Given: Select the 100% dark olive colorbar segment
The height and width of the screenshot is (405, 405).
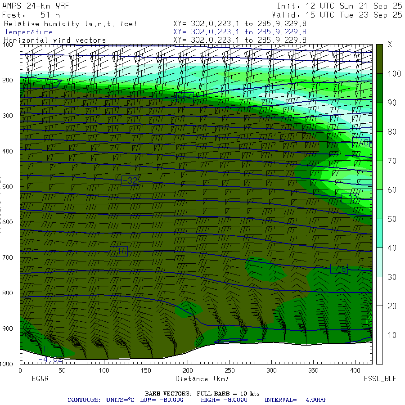Looking at the screenshot, I should pos(379,59).
